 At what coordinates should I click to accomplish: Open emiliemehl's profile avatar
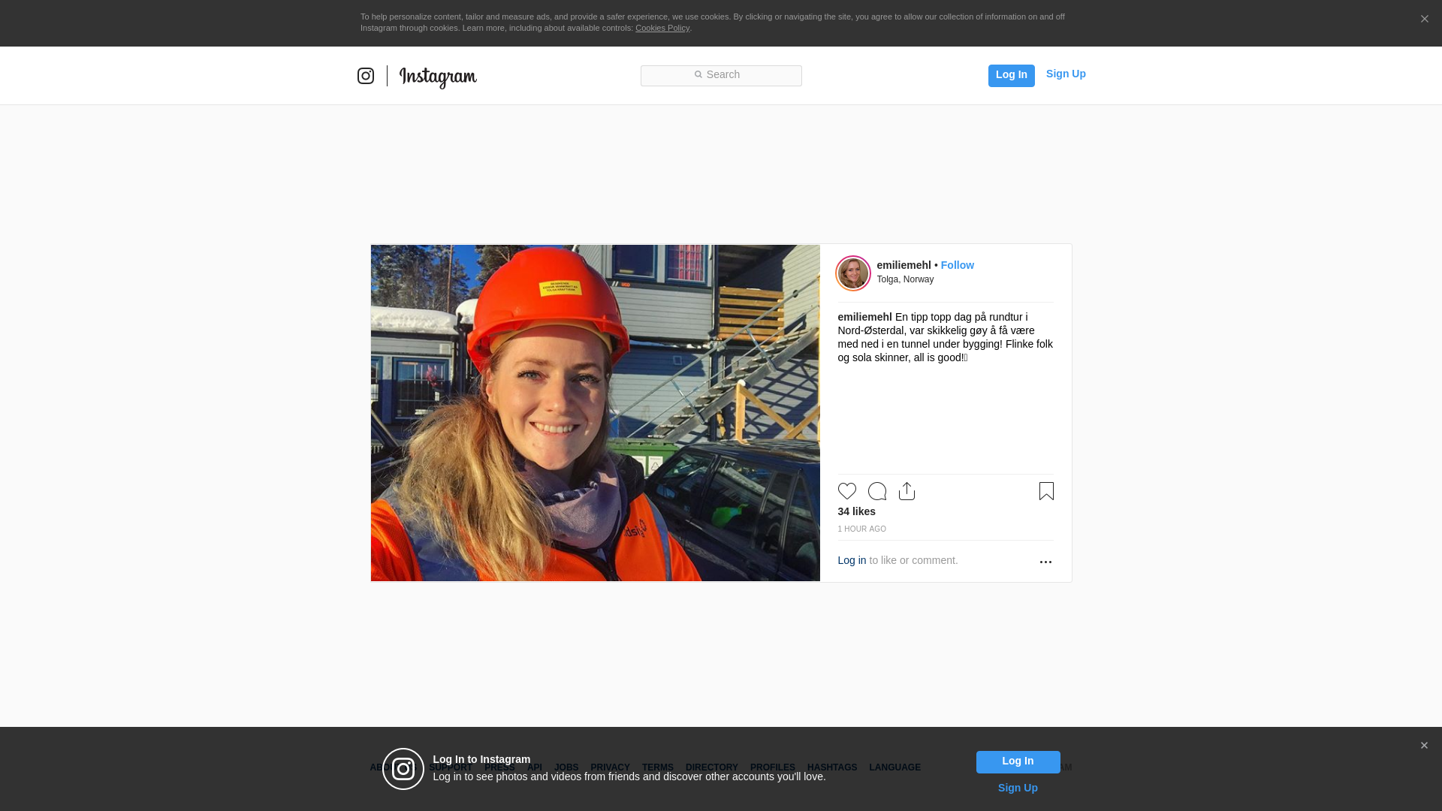(x=853, y=273)
